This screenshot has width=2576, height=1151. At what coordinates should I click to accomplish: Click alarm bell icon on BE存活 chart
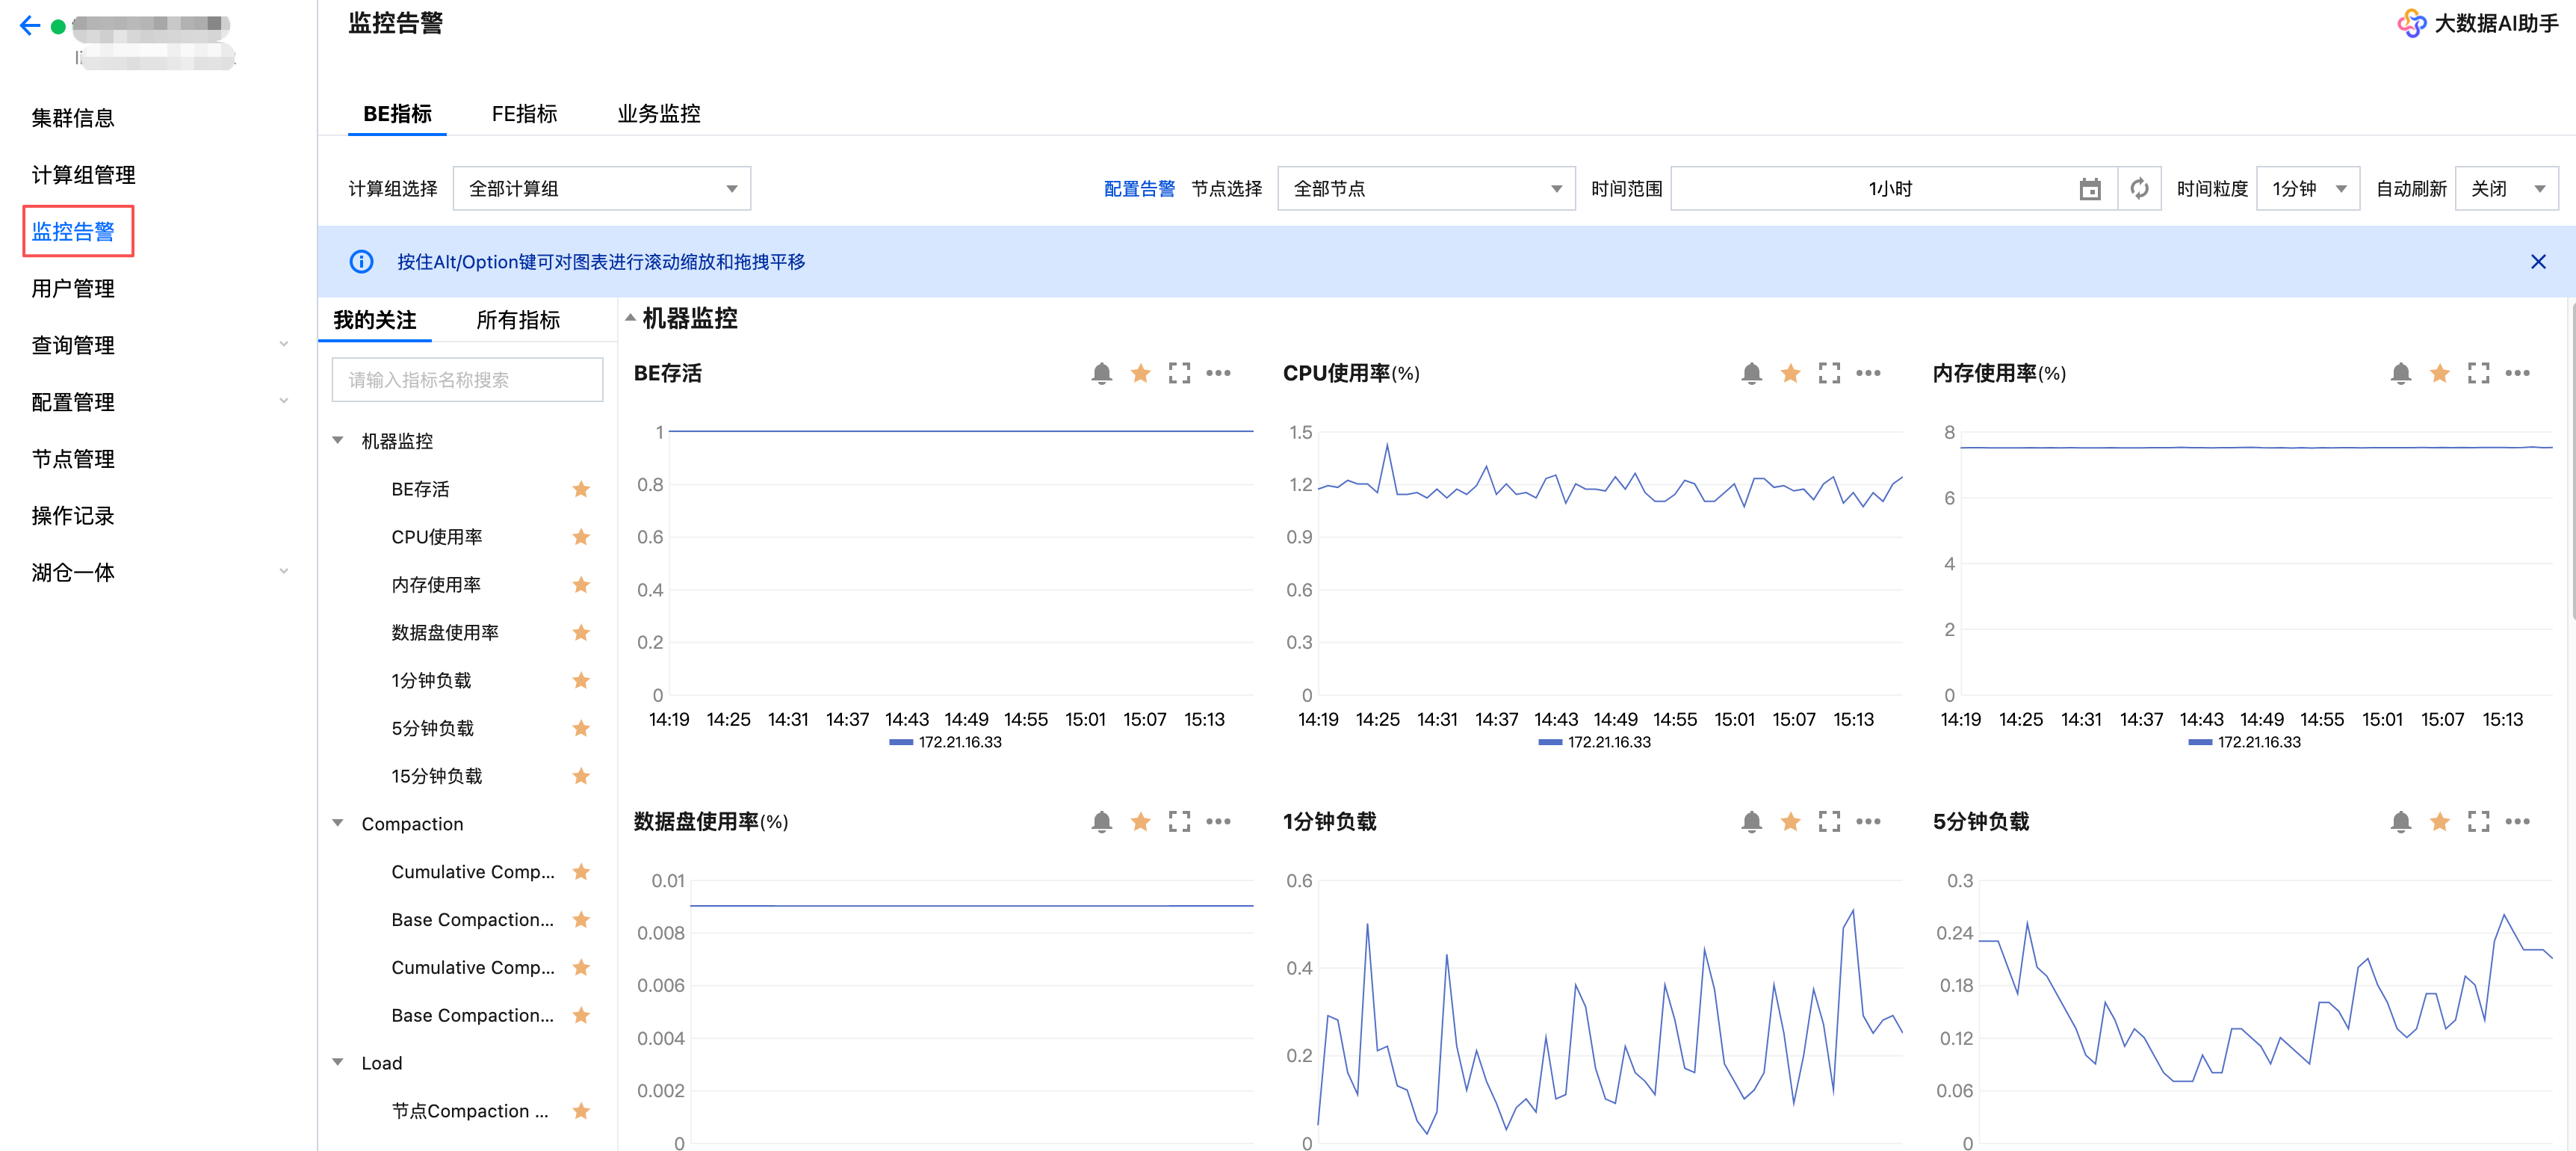[1101, 373]
